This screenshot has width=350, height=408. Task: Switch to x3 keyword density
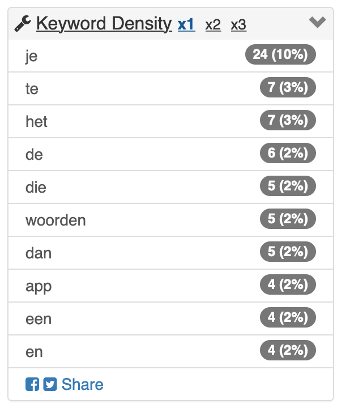pos(238,25)
